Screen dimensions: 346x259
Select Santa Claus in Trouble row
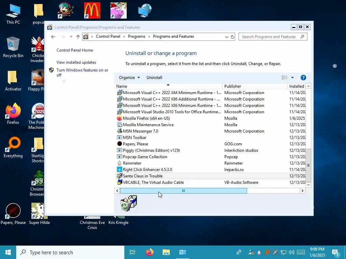[211, 176]
